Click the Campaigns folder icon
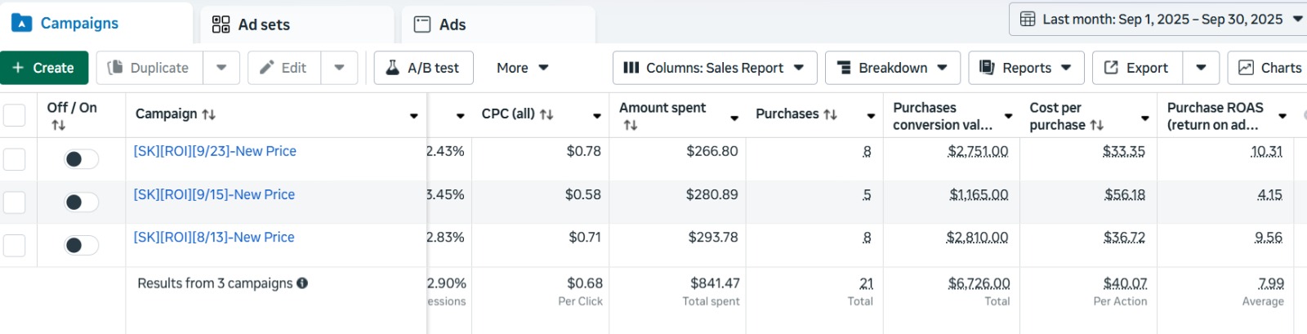Viewport: 1307px width, 334px height. click(x=22, y=23)
